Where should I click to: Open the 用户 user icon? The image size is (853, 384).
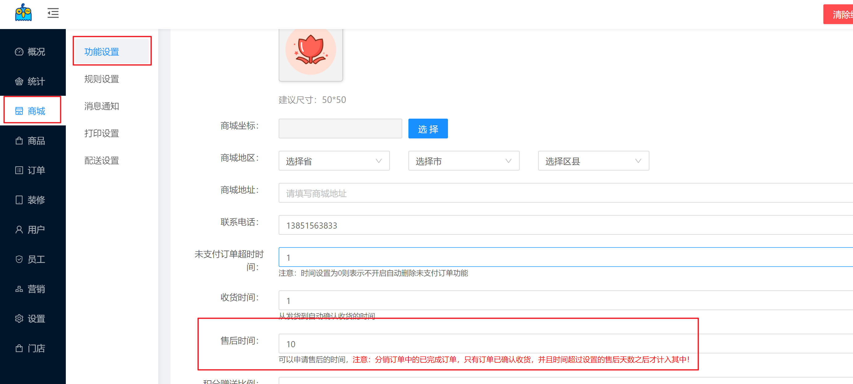[x=19, y=230]
